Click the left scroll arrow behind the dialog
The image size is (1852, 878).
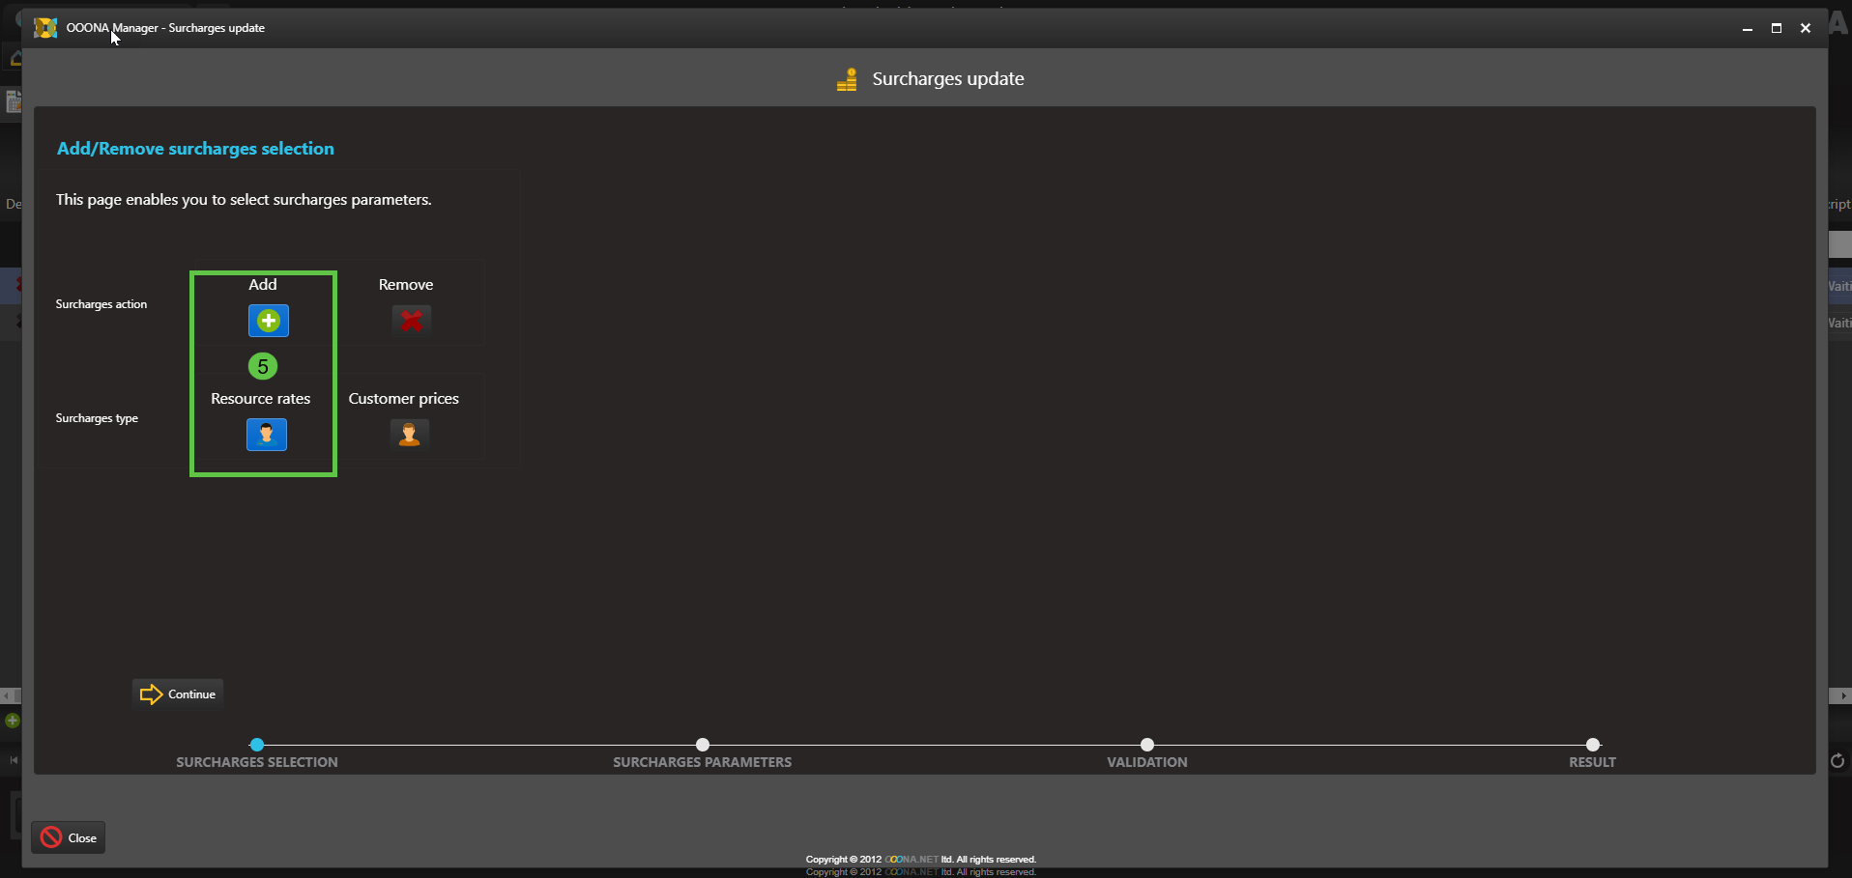7,695
